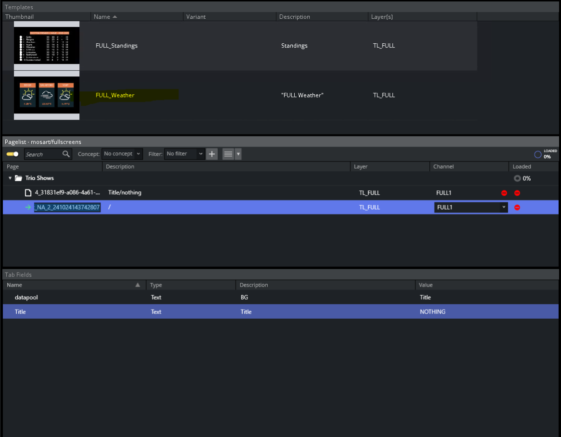Screen dimensions: 561x437
Task: Click the red loaded status icon on selected row
Action: click(517, 207)
